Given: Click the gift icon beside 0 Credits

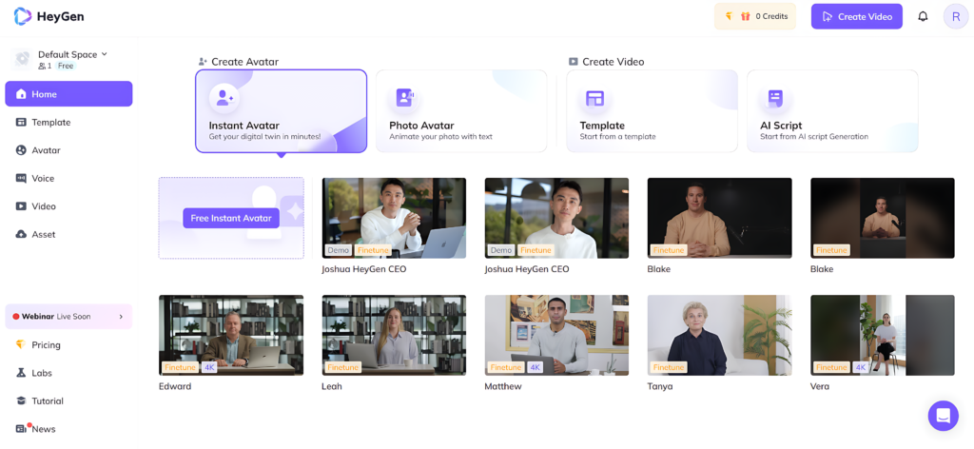Looking at the screenshot, I should pyautogui.click(x=746, y=17).
